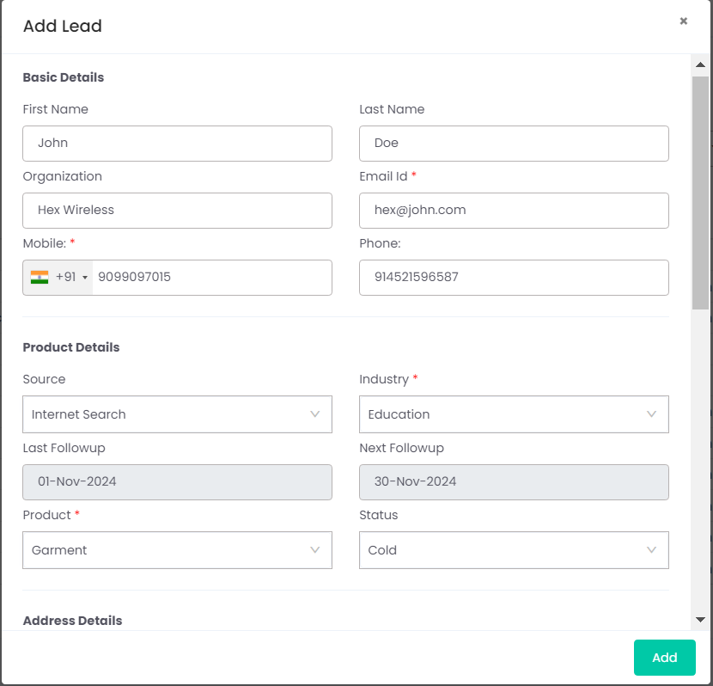Open the Next Followup date field
The image size is (713, 686).
tap(514, 482)
